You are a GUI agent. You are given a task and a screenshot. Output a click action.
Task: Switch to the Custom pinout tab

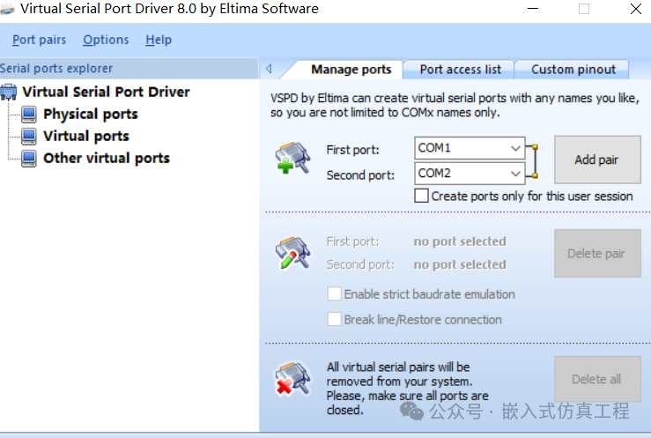click(x=573, y=70)
